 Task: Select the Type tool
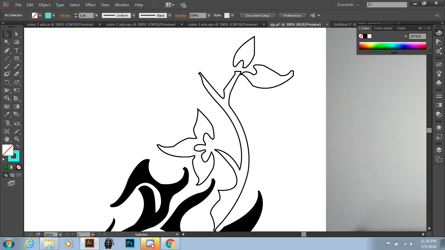[17, 50]
